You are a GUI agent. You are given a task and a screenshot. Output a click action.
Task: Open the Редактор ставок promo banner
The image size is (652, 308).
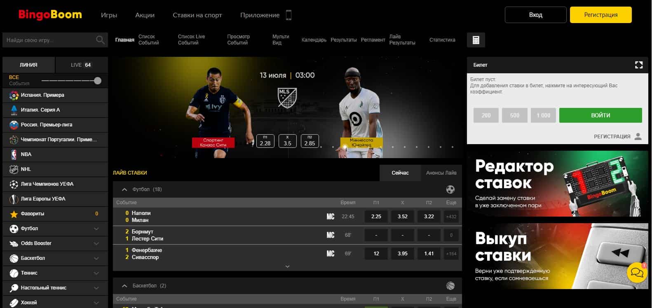click(557, 184)
